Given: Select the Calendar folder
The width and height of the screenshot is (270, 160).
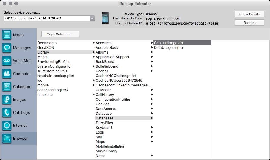Looking at the screenshot, I should 103,90.
